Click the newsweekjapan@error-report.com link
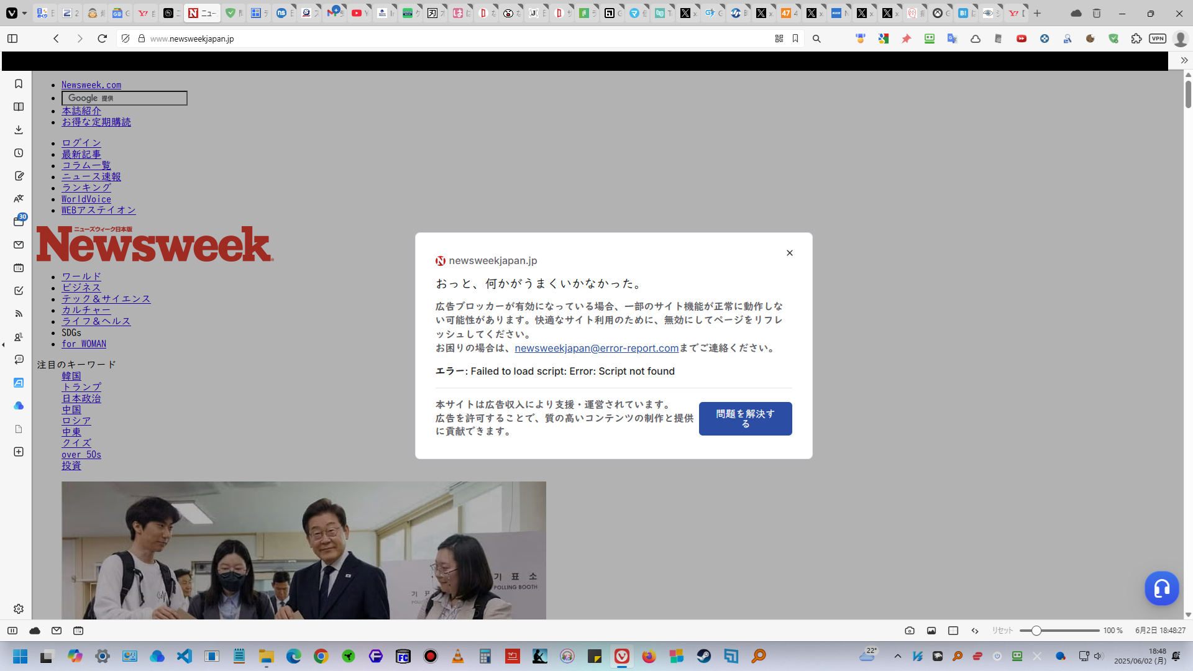 pos(596,348)
